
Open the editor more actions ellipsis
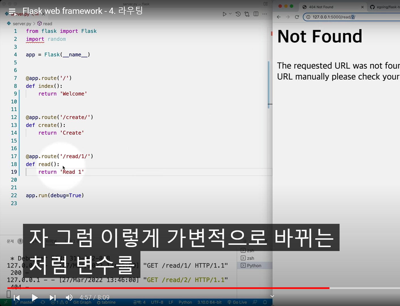[265, 14]
